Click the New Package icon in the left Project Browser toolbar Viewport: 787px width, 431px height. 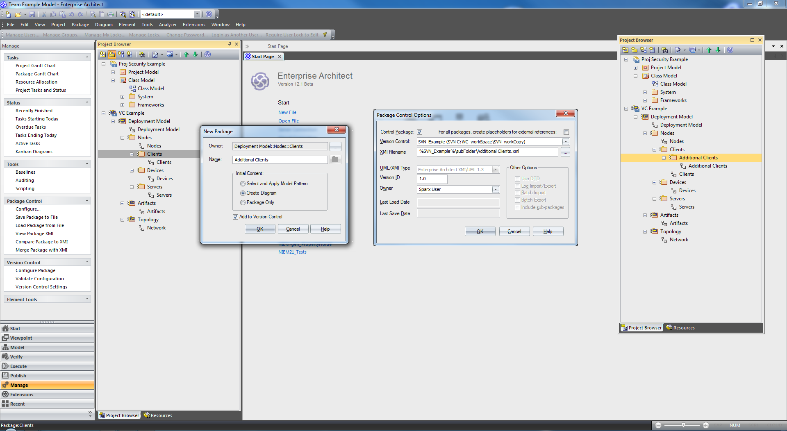click(x=111, y=54)
